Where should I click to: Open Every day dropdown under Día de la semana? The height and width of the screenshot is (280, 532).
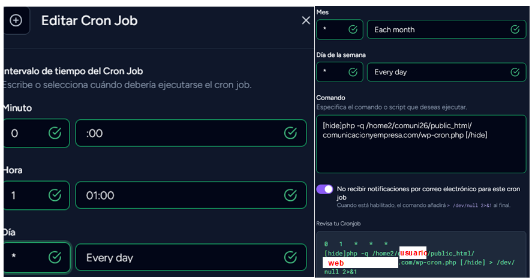click(x=438, y=72)
